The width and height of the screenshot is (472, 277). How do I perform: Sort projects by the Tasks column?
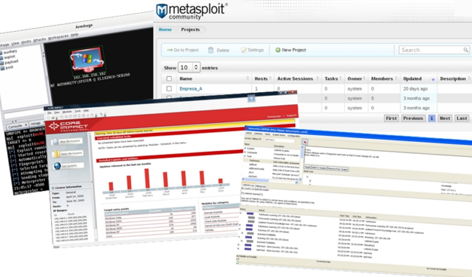(x=333, y=79)
